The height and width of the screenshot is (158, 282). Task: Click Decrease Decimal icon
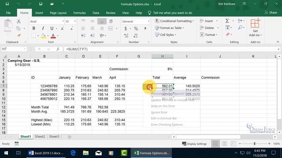tap(135, 36)
